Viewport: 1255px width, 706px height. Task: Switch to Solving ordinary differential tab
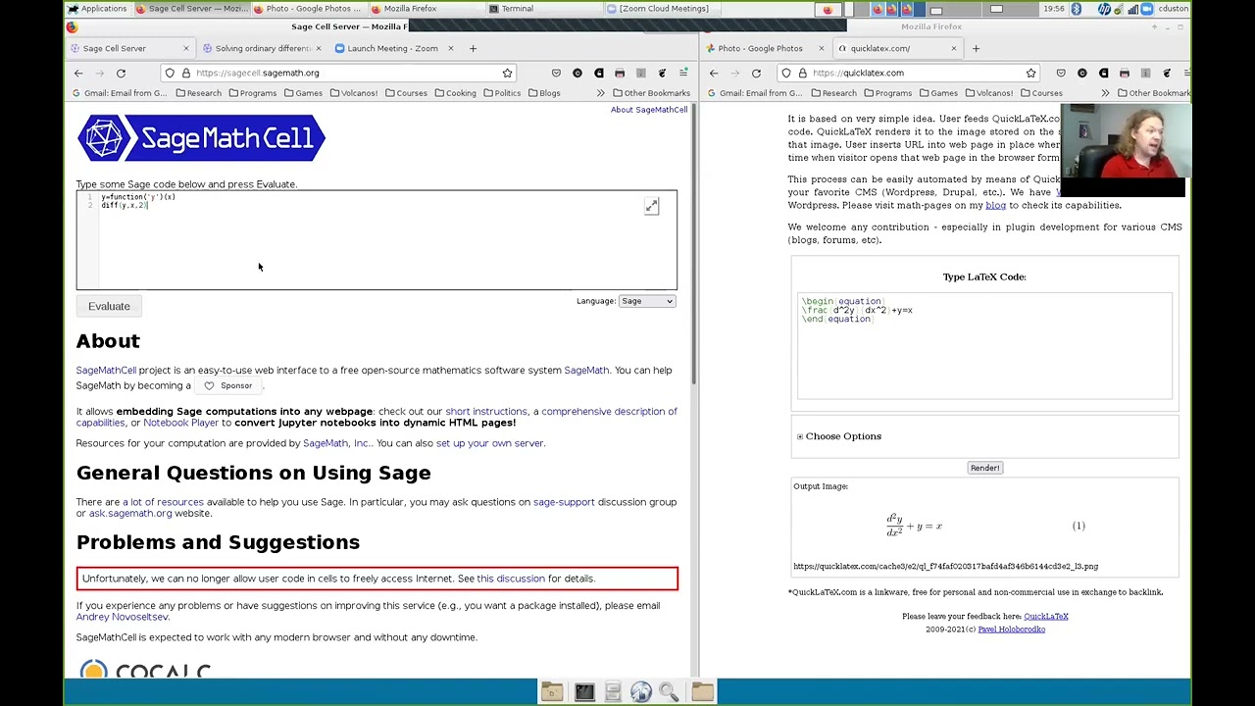click(263, 48)
